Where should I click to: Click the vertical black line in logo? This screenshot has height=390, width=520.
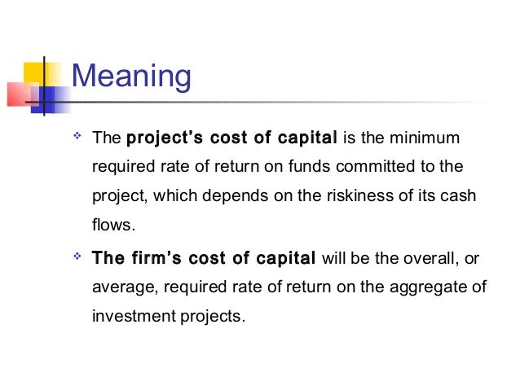[44, 86]
